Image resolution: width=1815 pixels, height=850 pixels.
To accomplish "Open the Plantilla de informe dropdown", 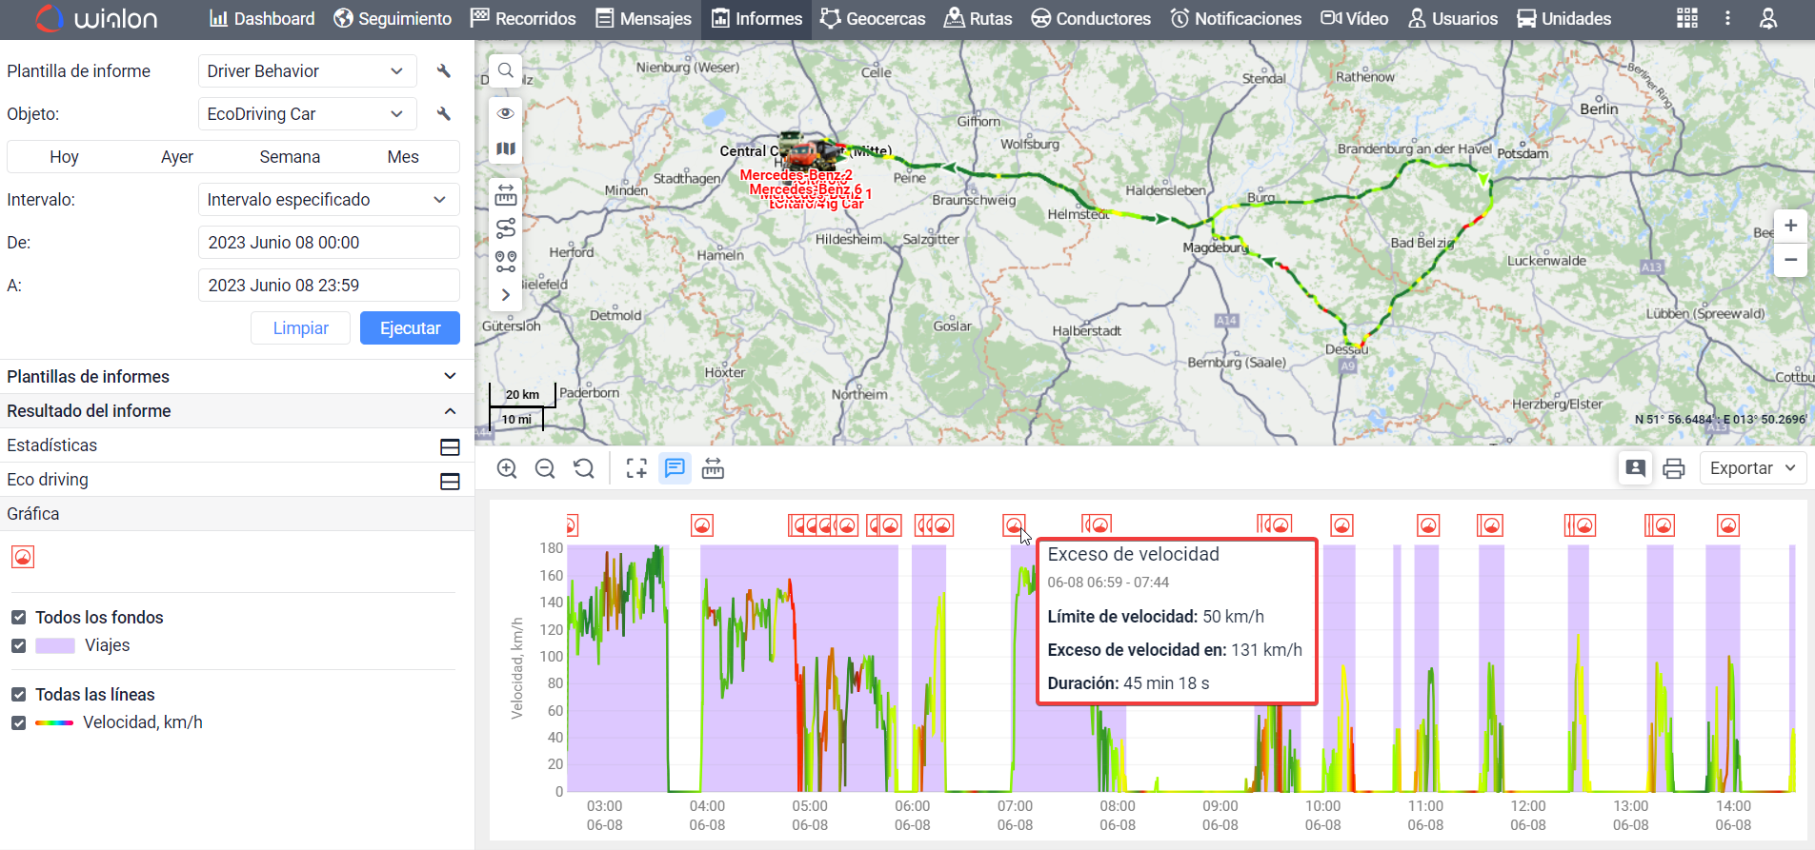I will coord(307,71).
